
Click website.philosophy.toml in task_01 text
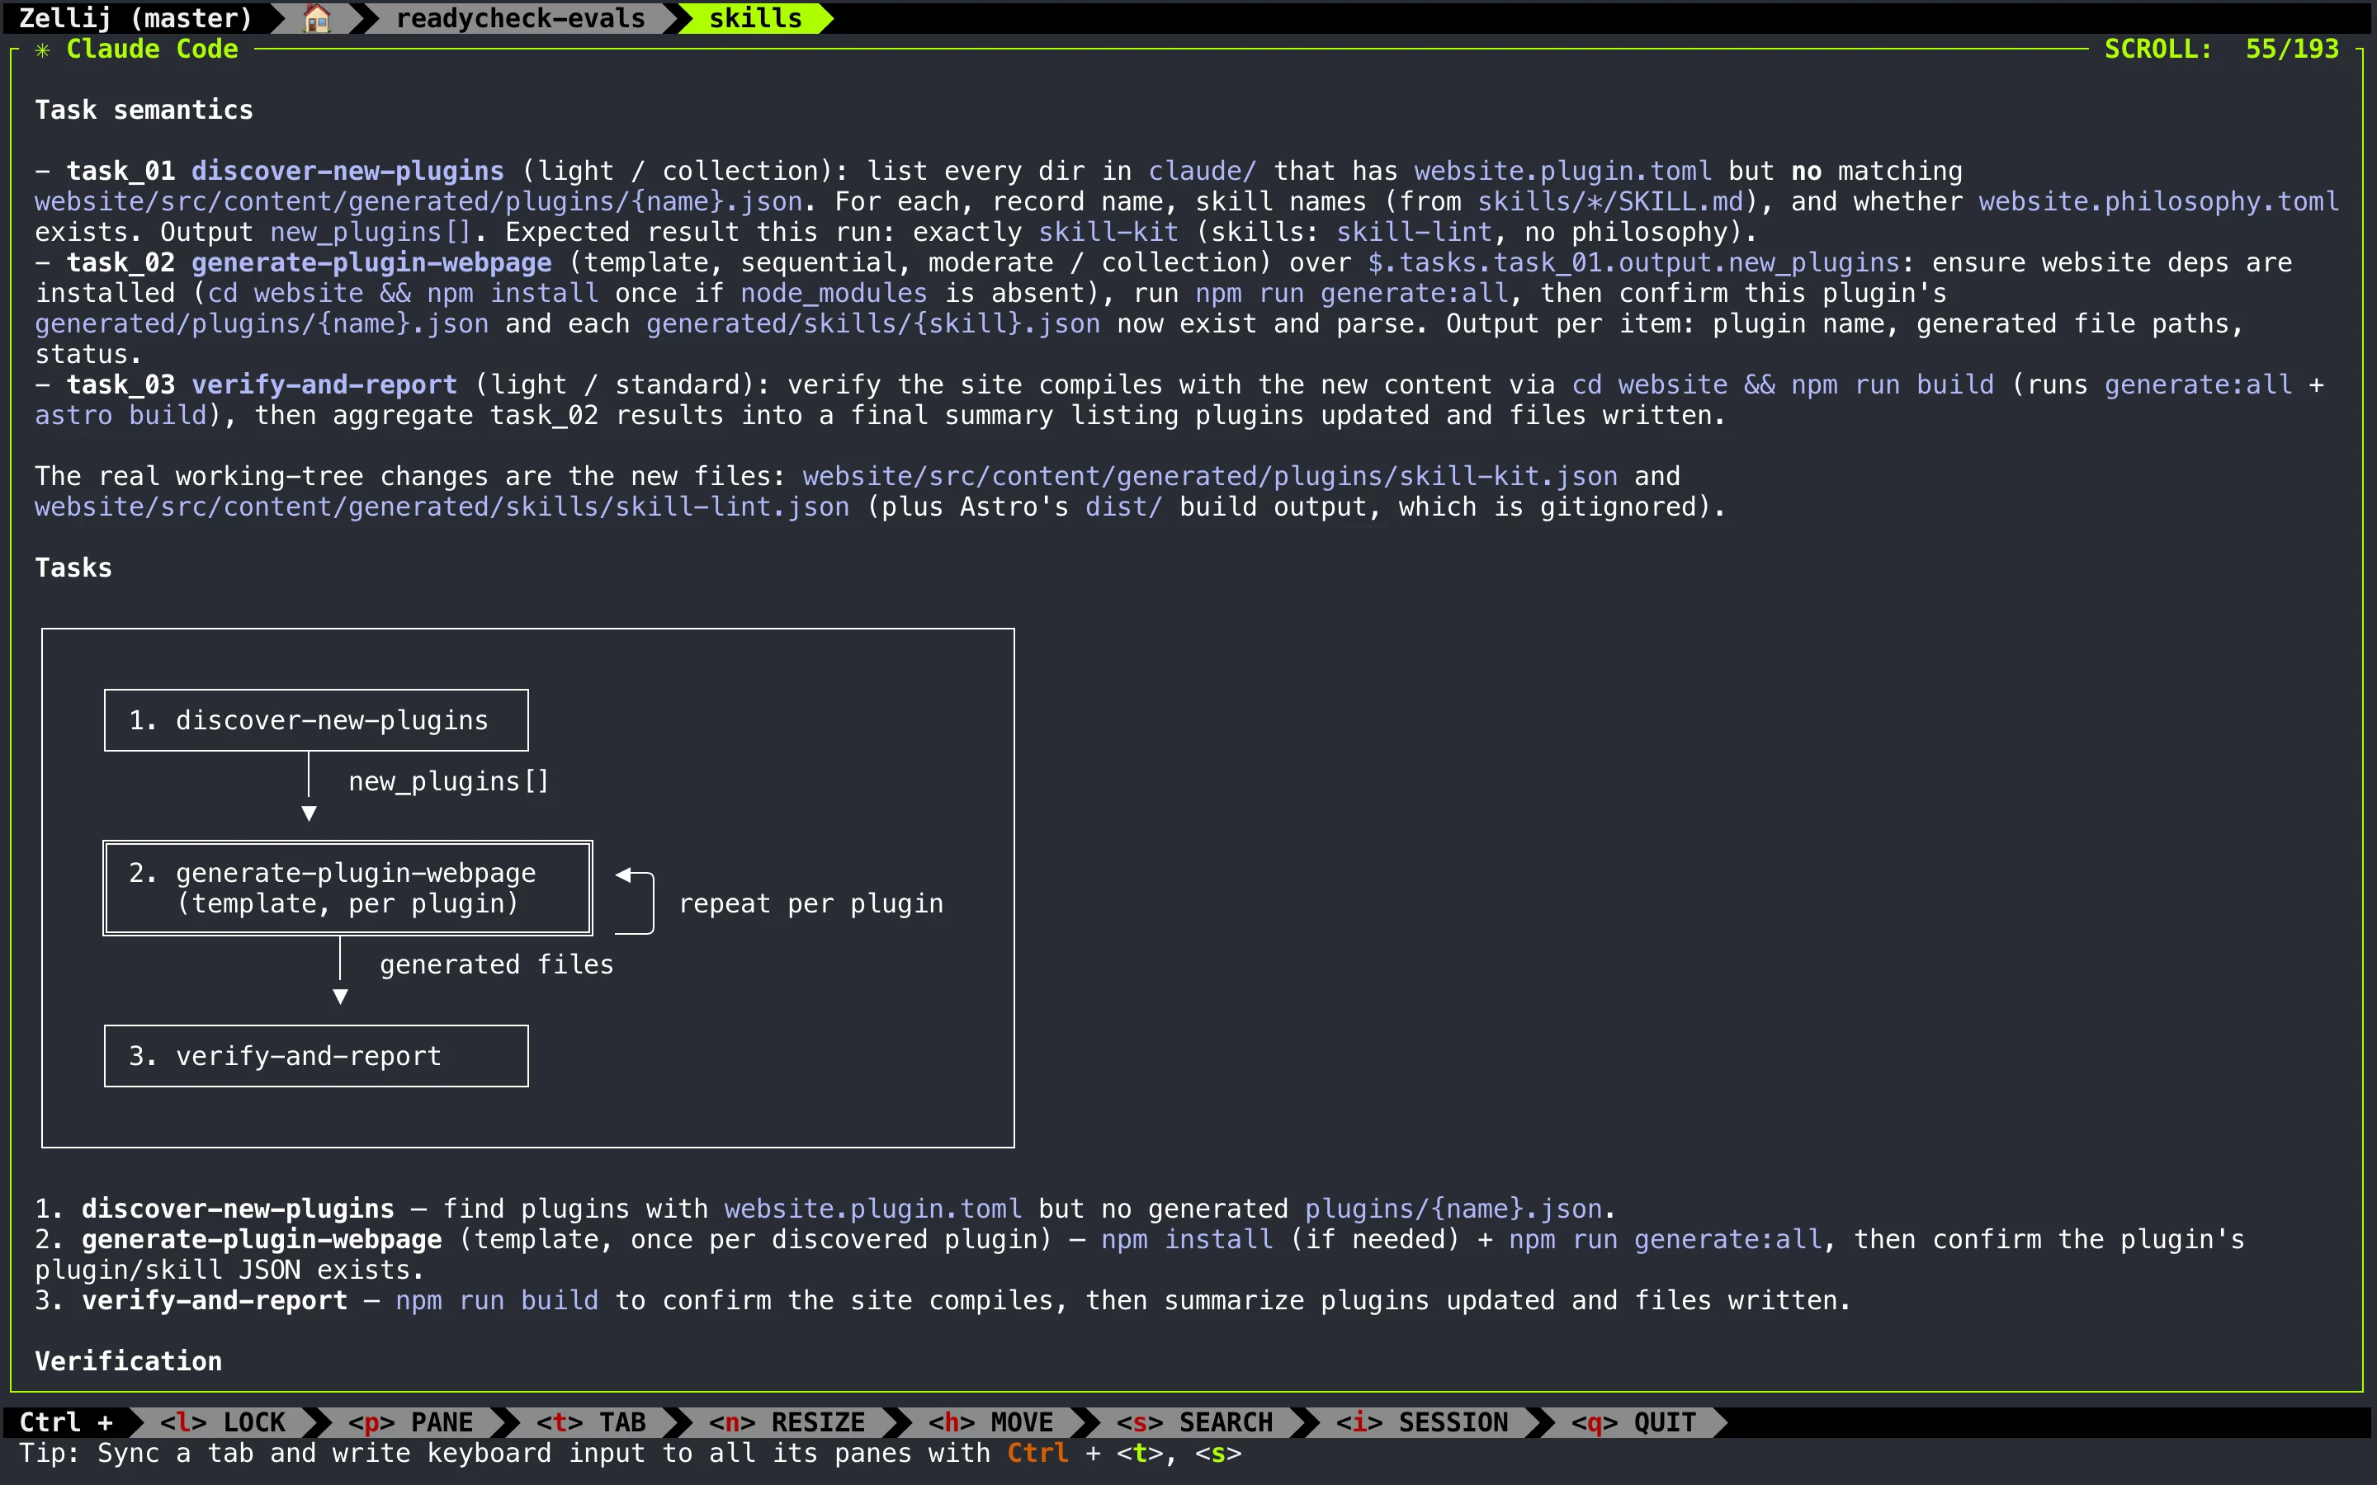pos(2158,201)
